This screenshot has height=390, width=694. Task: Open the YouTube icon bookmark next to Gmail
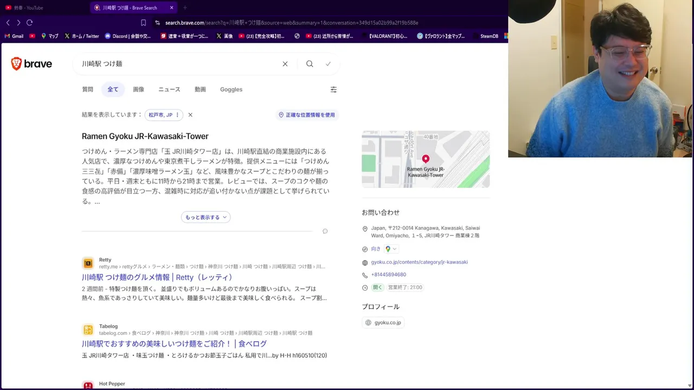point(33,36)
